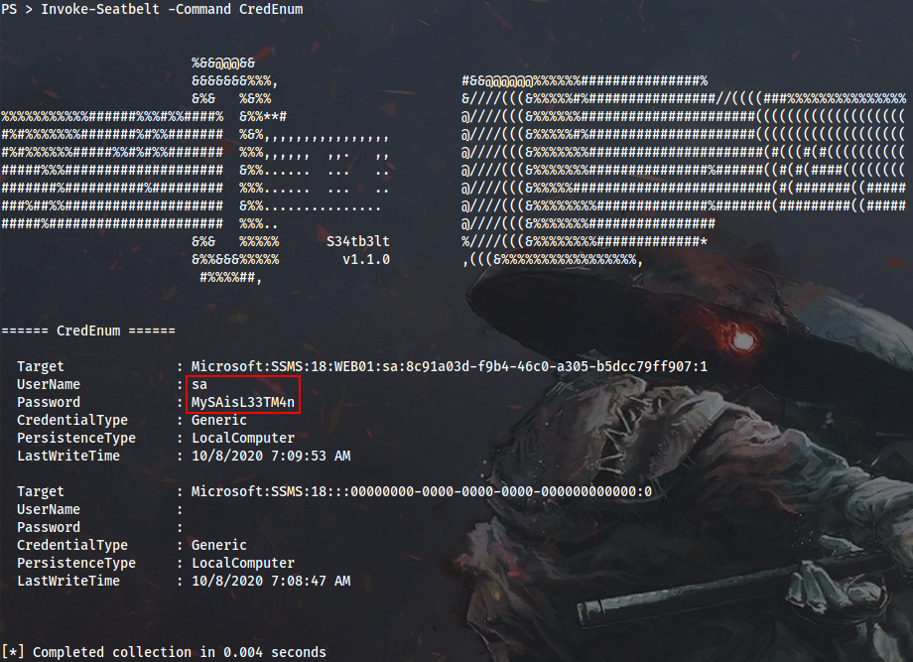Click the 7:08:47 AM LastWriteTime value
913x662 pixels.
tap(270, 581)
